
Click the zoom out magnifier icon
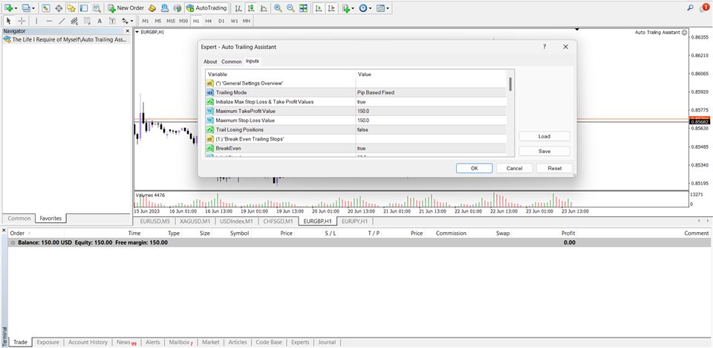point(290,7)
